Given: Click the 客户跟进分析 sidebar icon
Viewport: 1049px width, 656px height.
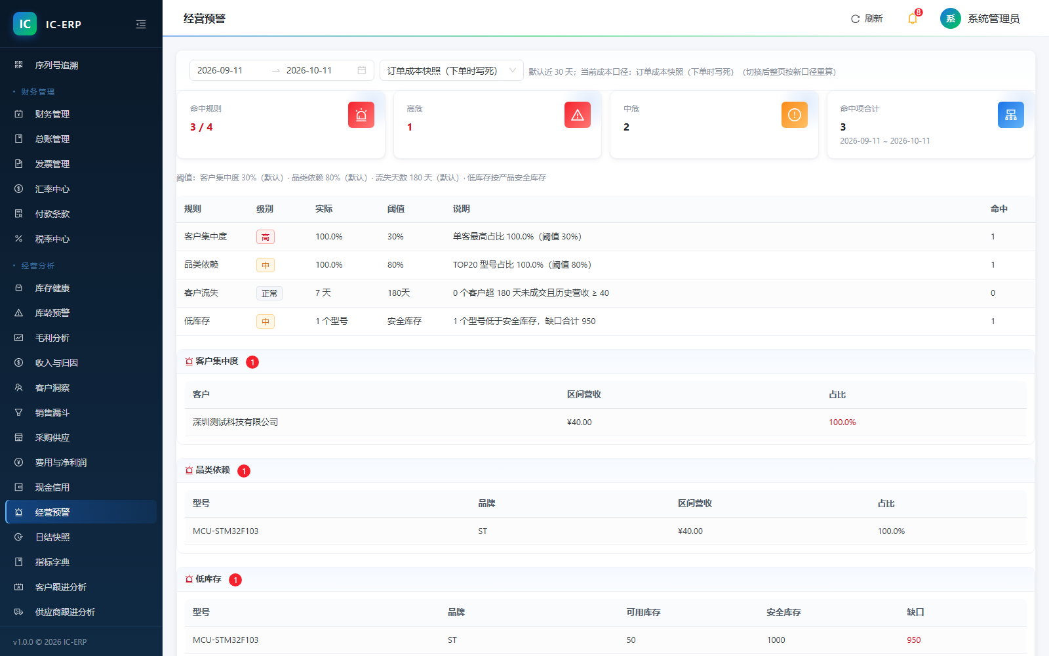Looking at the screenshot, I should (x=19, y=587).
